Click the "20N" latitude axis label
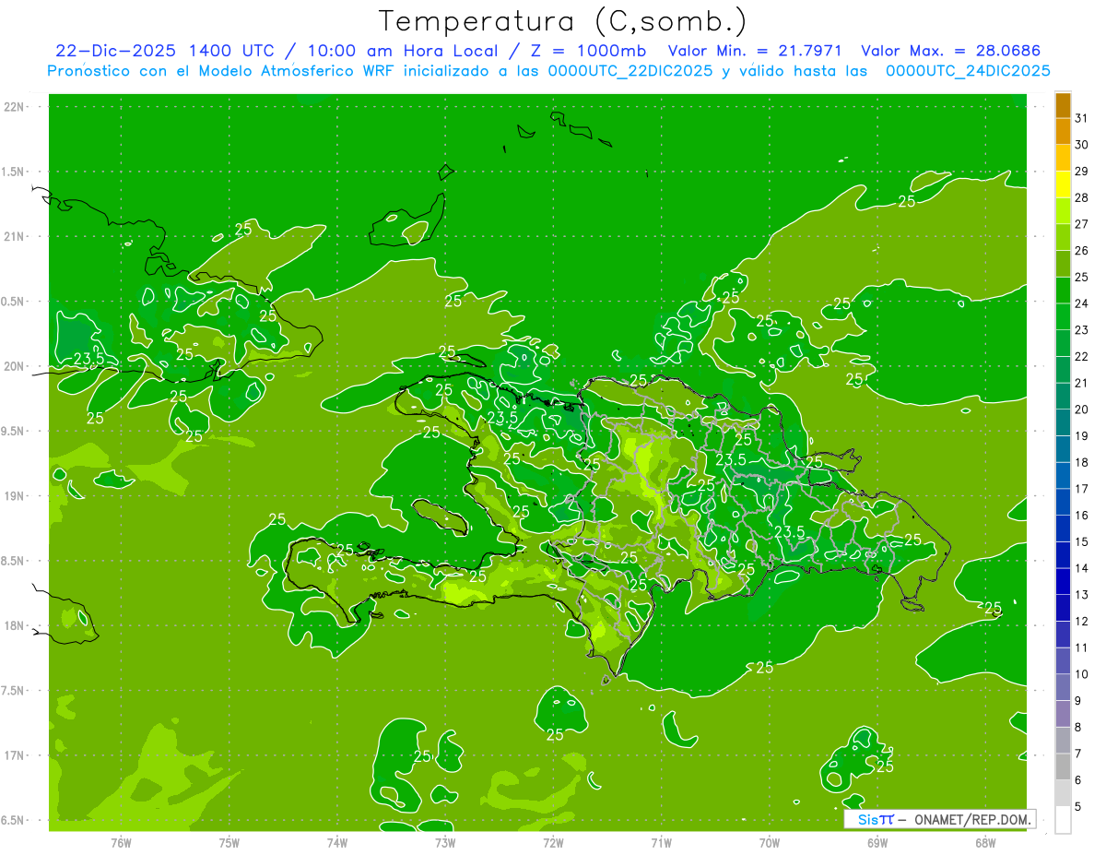Viewport: 1106px width, 855px height. (x=16, y=366)
